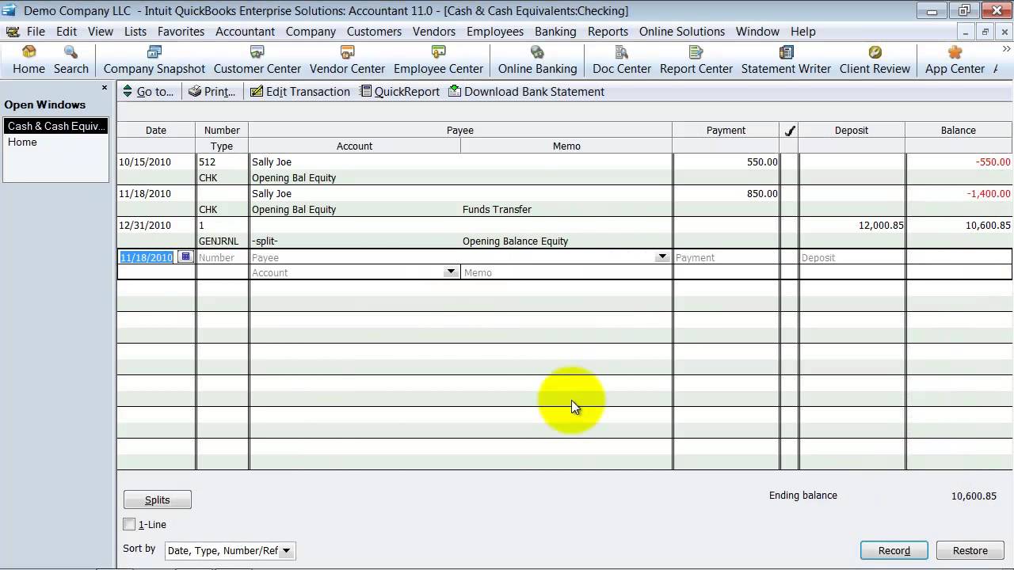Click the 850.00 payment amount
Image resolution: width=1014 pixels, height=570 pixels.
pyautogui.click(x=762, y=193)
